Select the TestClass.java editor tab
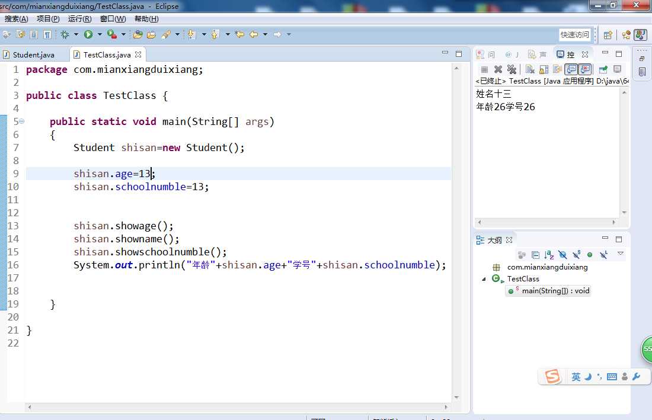Image resolution: width=652 pixels, height=420 pixels. (x=107, y=55)
